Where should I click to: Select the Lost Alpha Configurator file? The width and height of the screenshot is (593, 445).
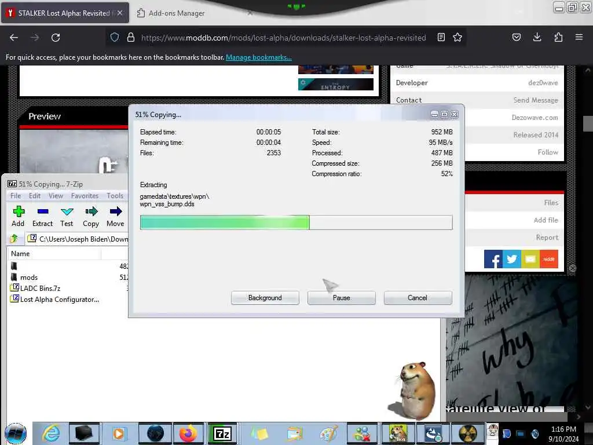click(60, 300)
